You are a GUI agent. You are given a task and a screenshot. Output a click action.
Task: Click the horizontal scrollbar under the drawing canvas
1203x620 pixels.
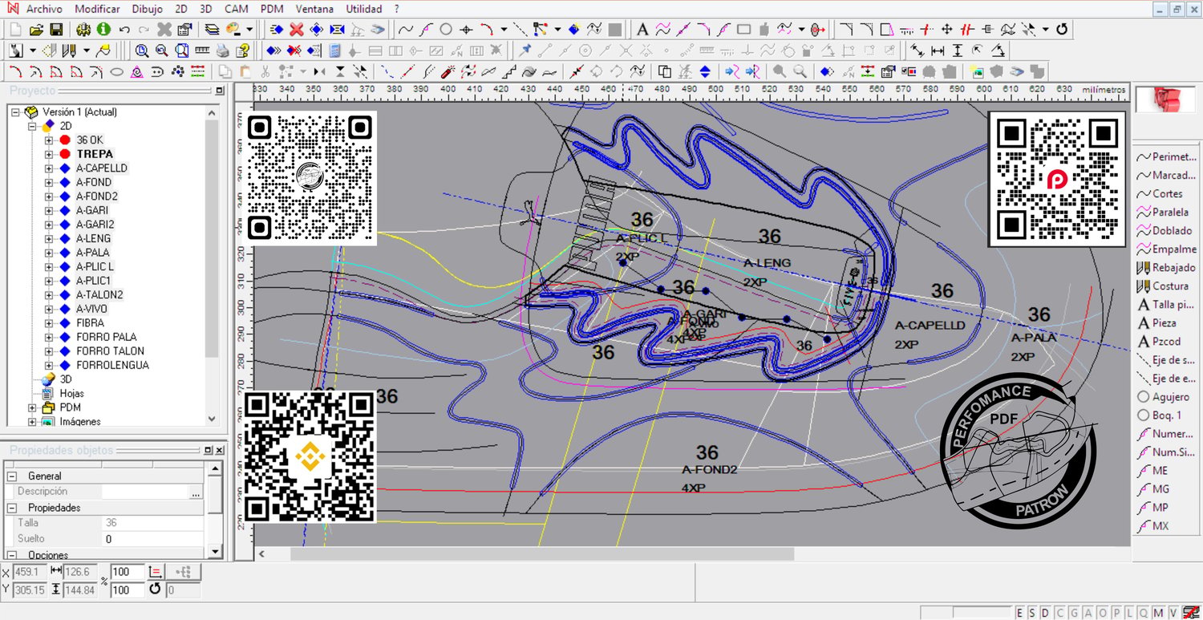(541, 554)
